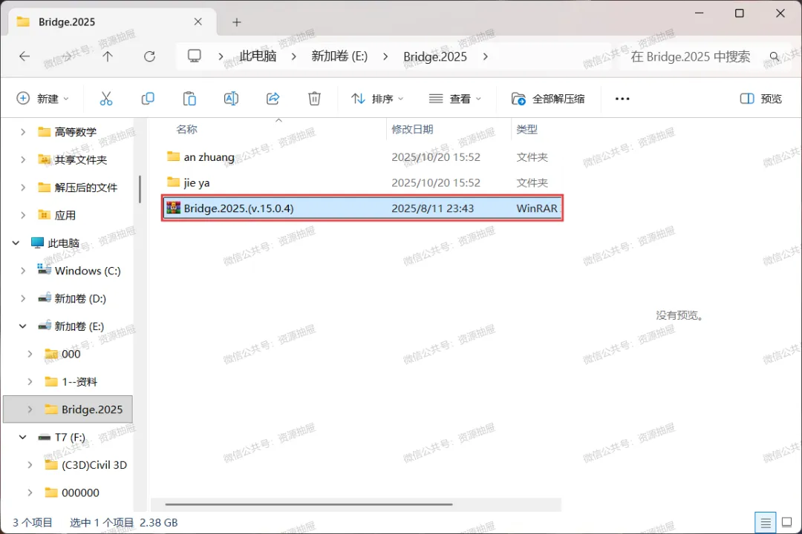Screen dimensions: 802x534
Task: Go up one folder level
Action: click(108, 56)
